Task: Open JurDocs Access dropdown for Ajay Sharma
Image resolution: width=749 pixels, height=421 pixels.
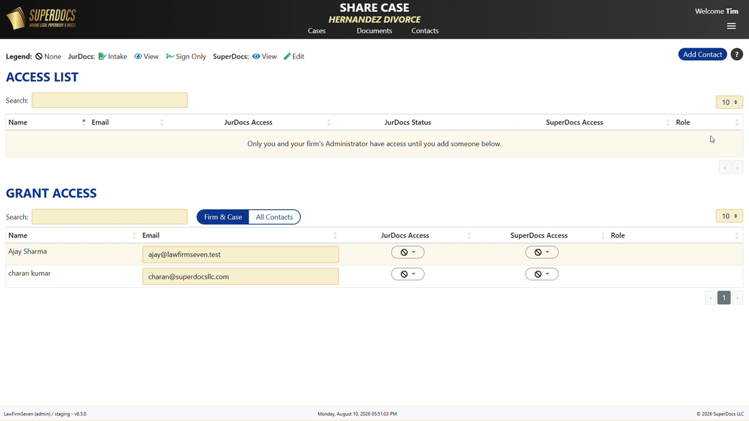Action: (407, 252)
